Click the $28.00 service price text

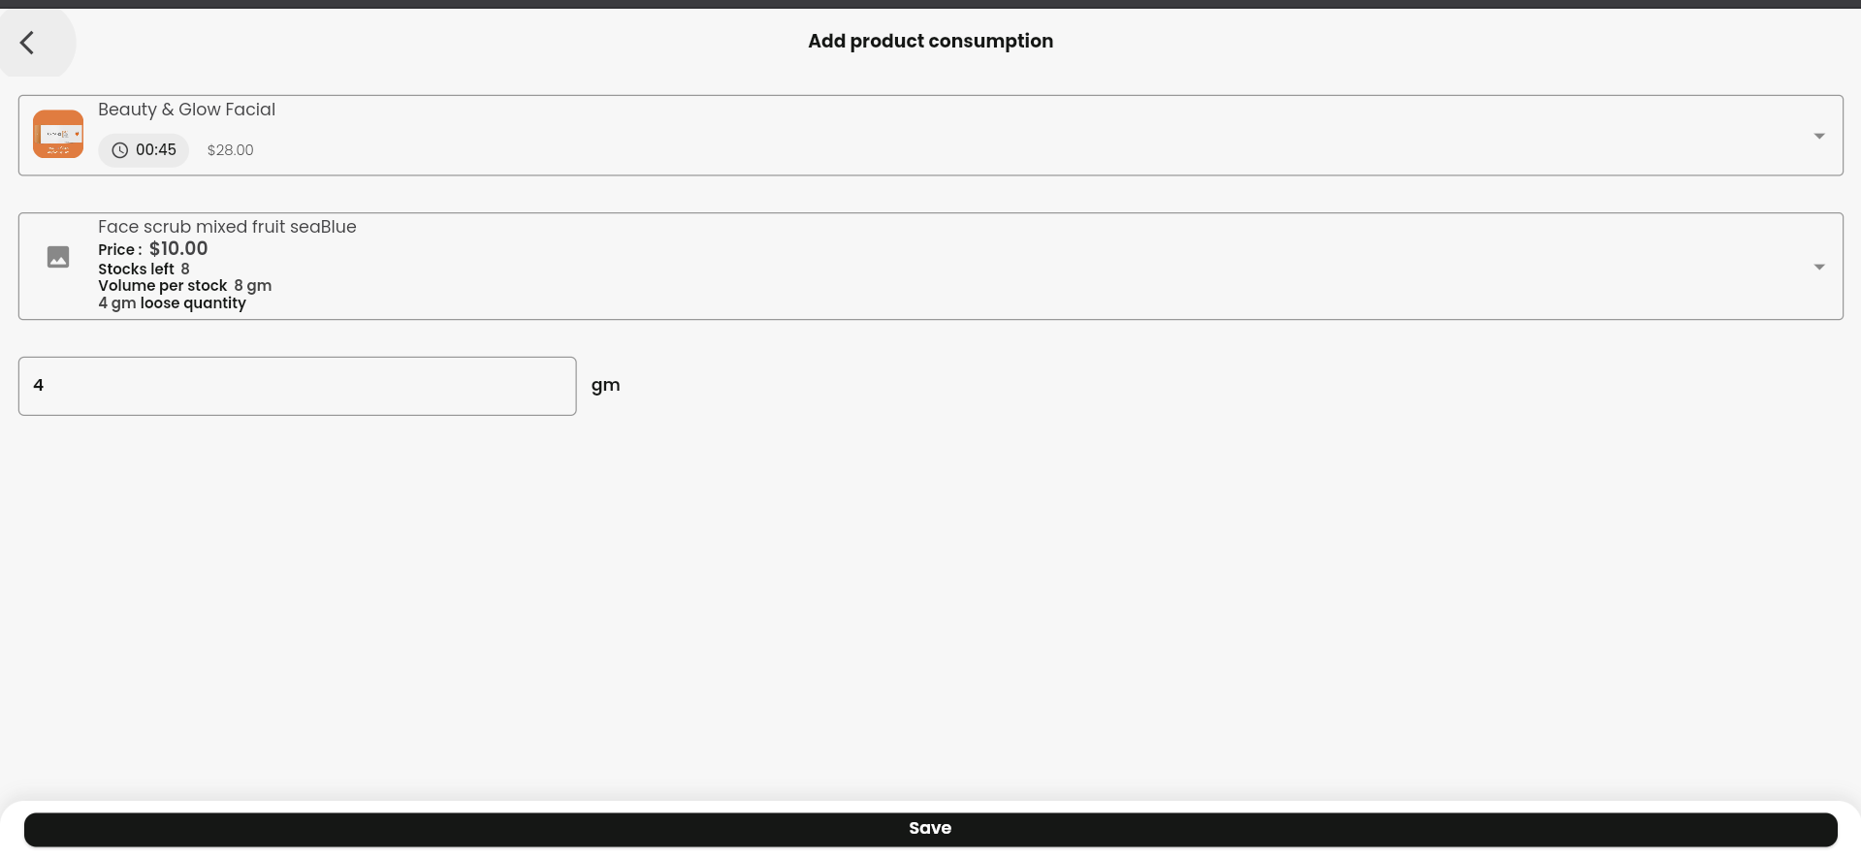click(x=230, y=150)
